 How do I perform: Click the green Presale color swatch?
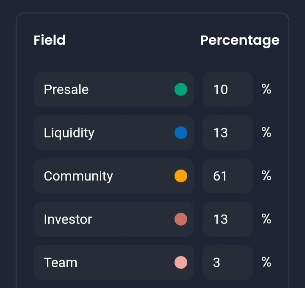coord(181,89)
